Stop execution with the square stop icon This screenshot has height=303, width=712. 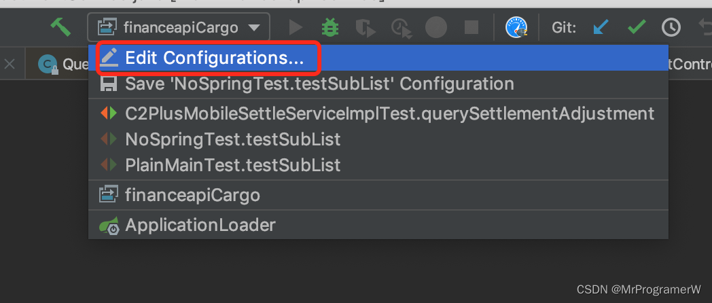click(x=471, y=28)
